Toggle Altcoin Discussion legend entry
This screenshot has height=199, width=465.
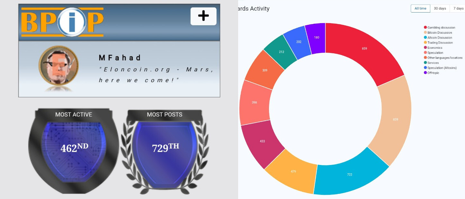click(438, 38)
